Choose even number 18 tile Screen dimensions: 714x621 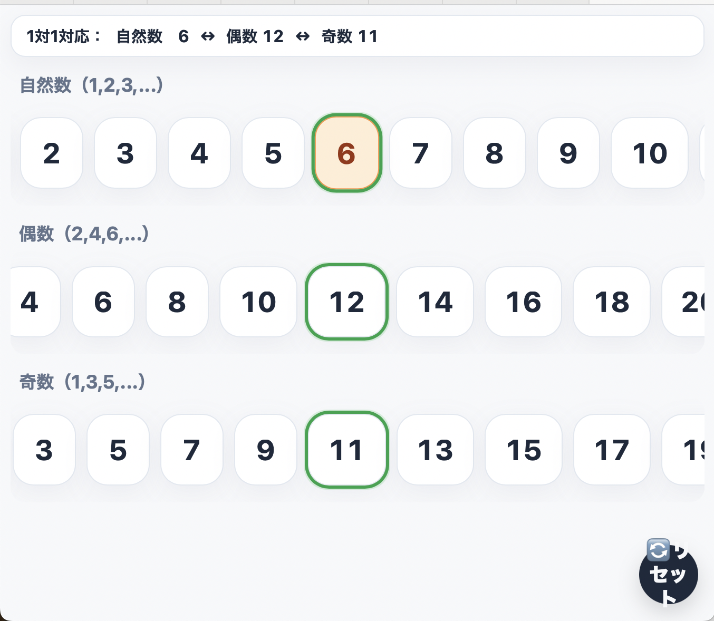(612, 302)
